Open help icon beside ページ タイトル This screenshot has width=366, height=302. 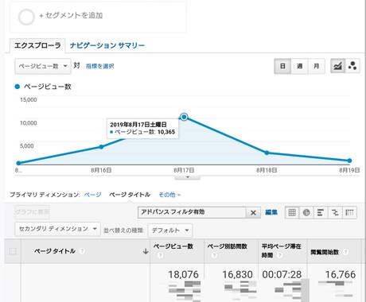coord(82,251)
